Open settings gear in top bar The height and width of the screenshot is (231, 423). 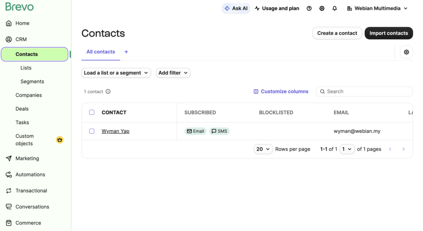coord(322,8)
